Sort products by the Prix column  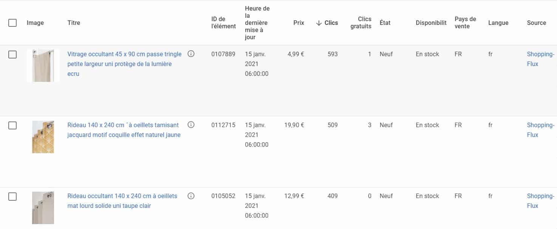point(299,23)
